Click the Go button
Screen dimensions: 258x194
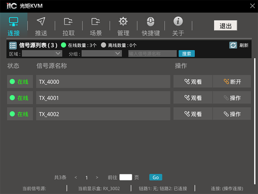(x=156, y=177)
